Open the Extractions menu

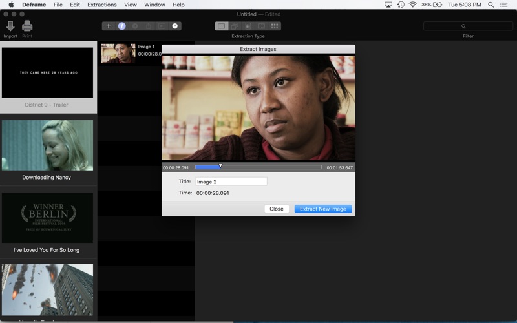pyautogui.click(x=102, y=5)
